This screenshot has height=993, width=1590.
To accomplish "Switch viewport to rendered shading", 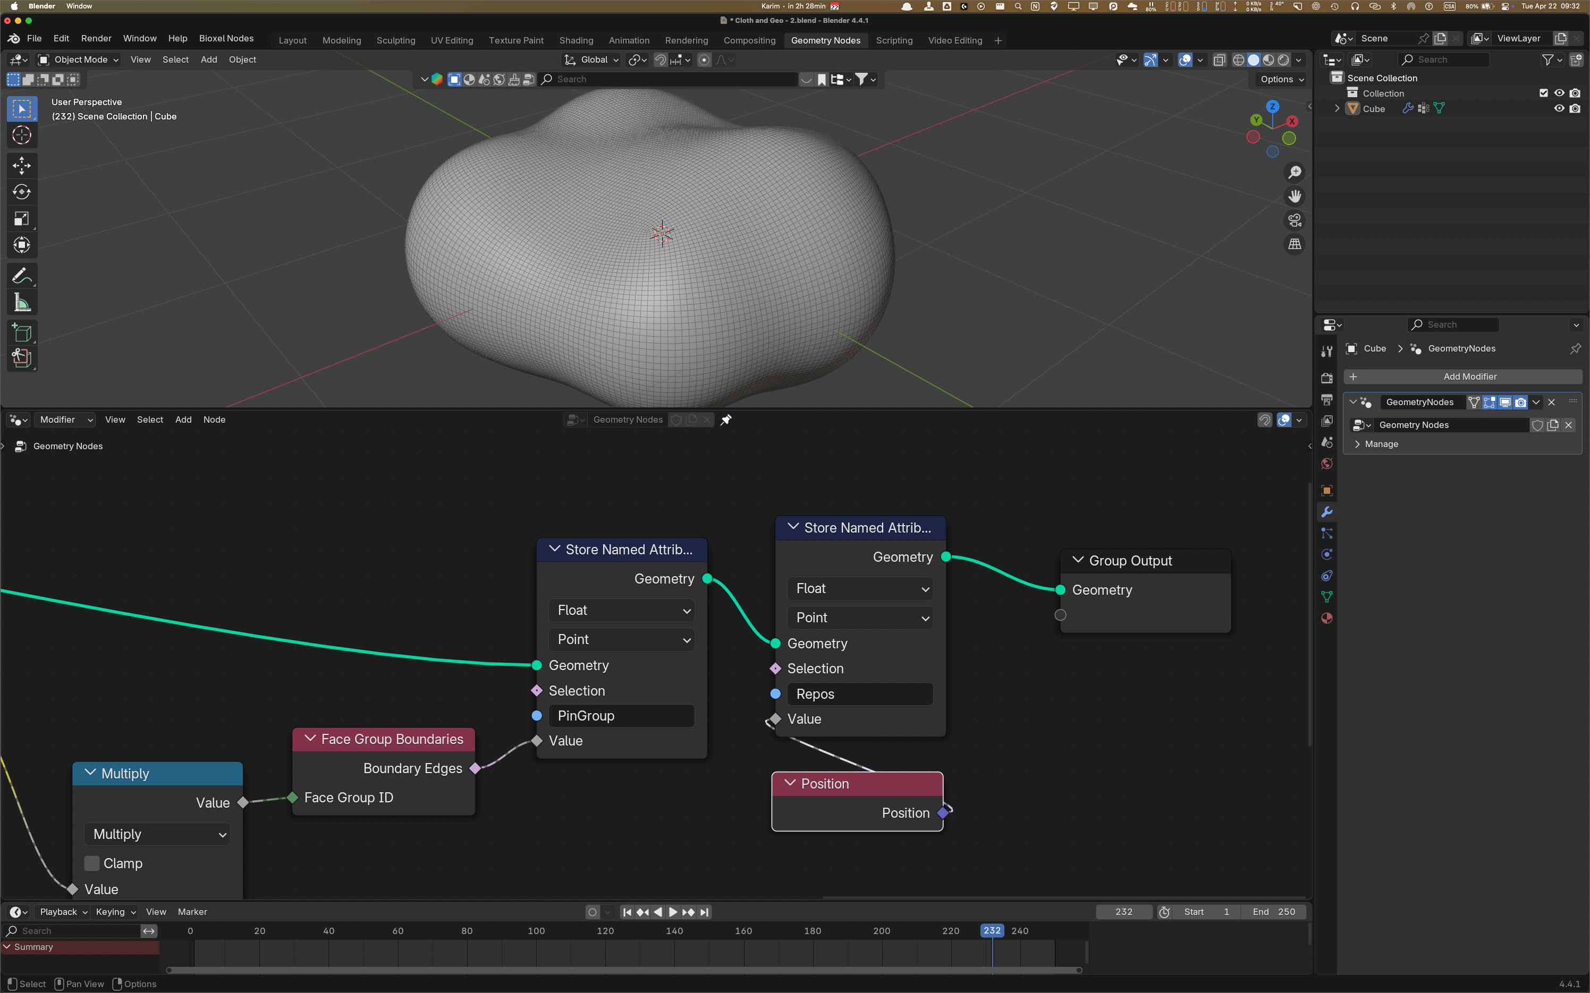I will [1283, 60].
